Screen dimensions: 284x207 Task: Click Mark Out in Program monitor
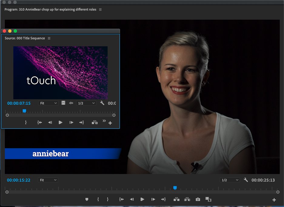point(108,199)
